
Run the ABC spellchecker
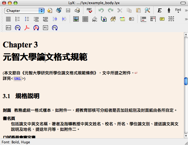pos(89,11)
